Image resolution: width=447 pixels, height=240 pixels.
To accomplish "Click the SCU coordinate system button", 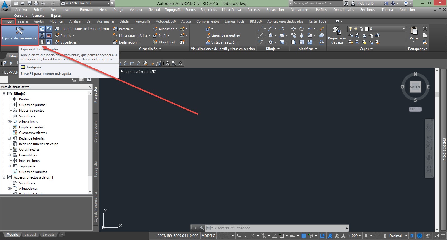I will point(415,109).
